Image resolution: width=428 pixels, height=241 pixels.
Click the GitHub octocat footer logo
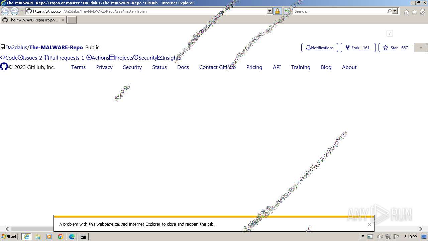[x=4, y=67]
